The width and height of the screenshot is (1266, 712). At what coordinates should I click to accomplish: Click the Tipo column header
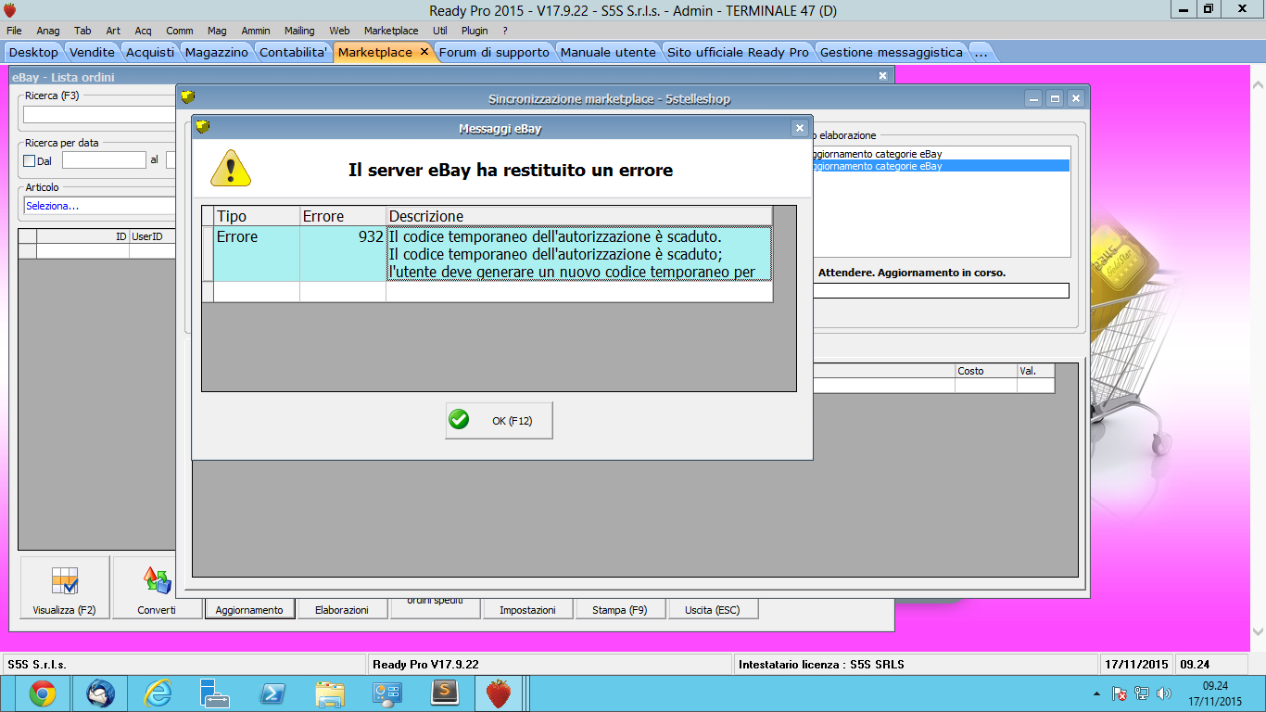257,216
